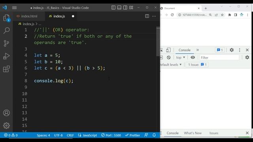253x142 pixels.
Task: Click the console Filter input
Action: (x=219, y=58)
